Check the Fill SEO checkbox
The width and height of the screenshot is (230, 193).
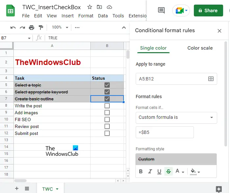coord(107,119)
